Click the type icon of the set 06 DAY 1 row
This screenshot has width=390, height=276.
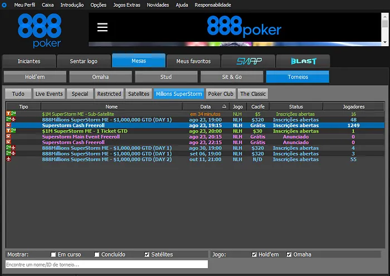[11, 153]
